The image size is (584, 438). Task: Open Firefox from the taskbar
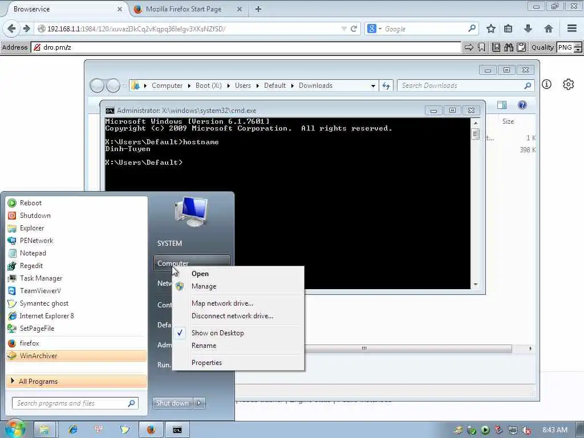tap(151, 430)
